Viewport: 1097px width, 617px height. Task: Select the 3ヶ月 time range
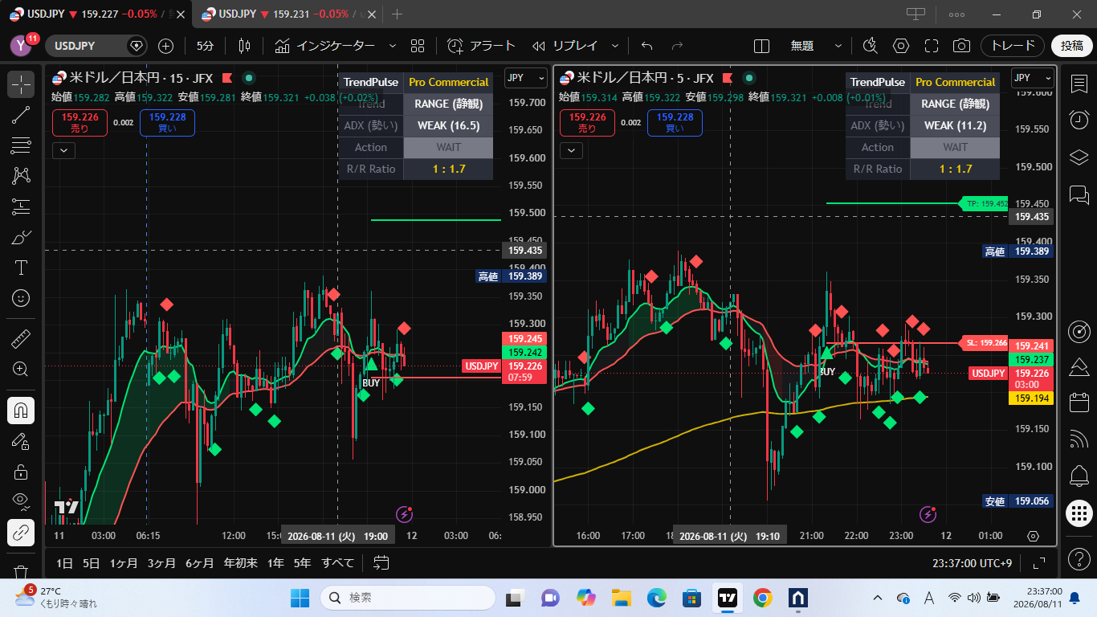pos(161,563)
